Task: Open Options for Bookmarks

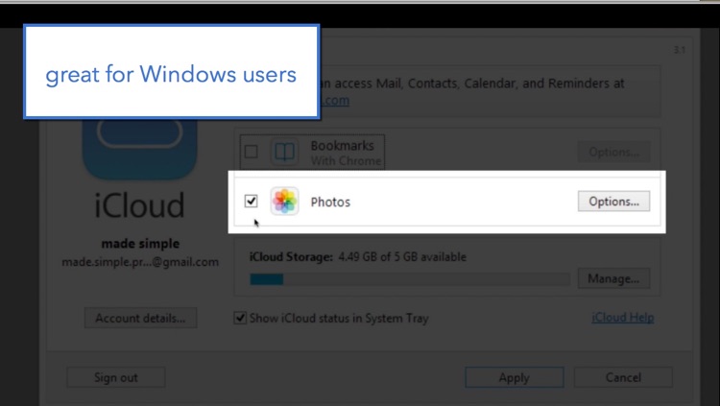Action: click(x=613, y=152)
